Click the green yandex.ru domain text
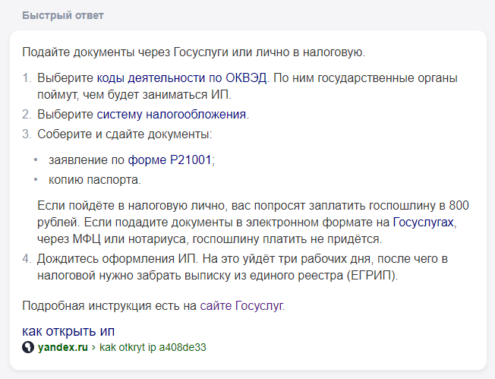495x379 pixels. (63, 347)
